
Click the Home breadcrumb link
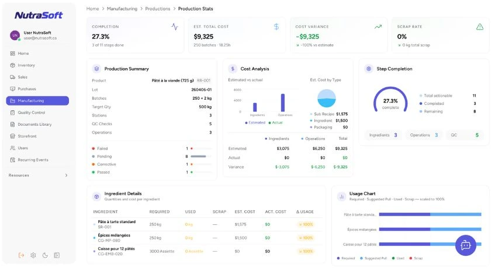pos(92,9)
